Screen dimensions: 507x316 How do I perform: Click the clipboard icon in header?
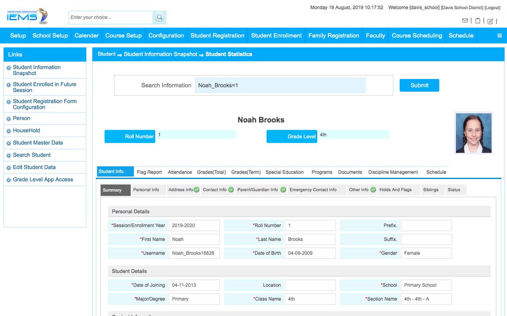[477, 21]
